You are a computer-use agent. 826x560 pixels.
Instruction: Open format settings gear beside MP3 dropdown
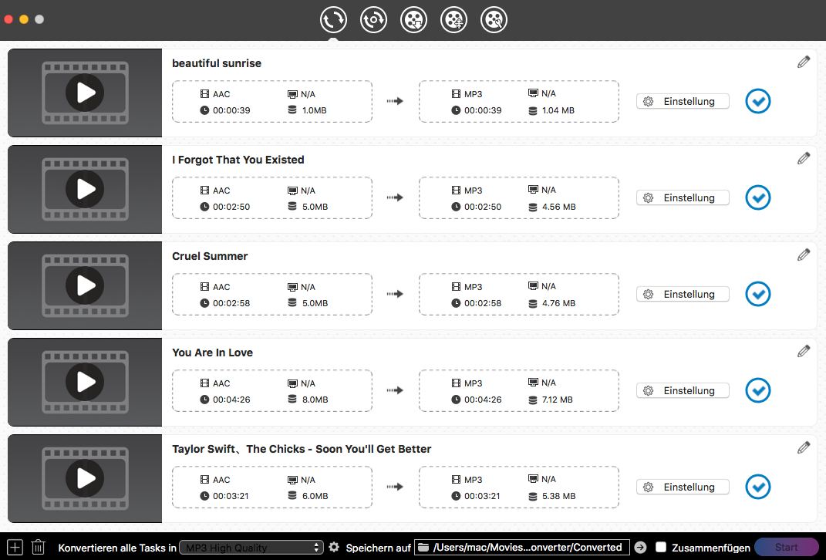pos(334,548)
